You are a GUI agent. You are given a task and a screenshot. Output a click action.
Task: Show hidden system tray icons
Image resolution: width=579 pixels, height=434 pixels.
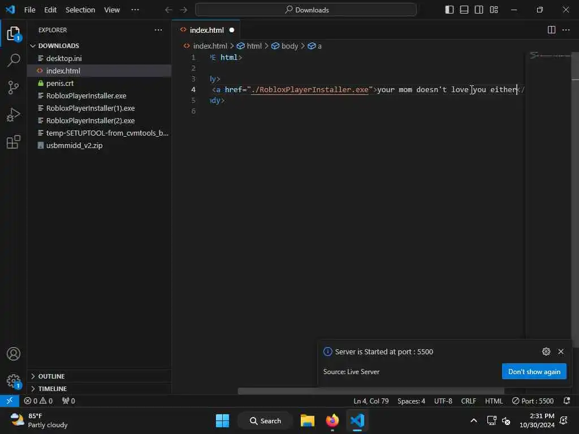click(474, 420)
